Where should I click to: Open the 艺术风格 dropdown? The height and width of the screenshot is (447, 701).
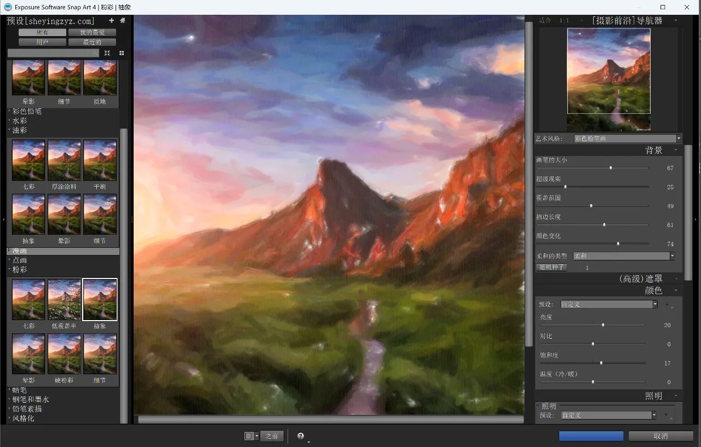pyautogui.click(x=627, y=138)
